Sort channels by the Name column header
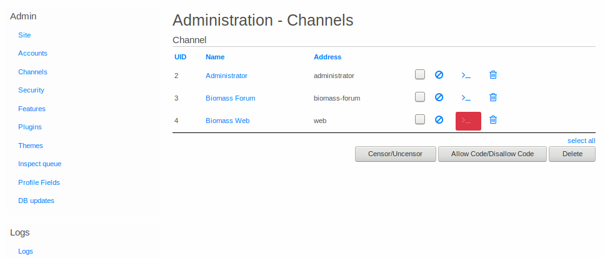The height and width of the screenshot is (258, 605). (215, 57)
